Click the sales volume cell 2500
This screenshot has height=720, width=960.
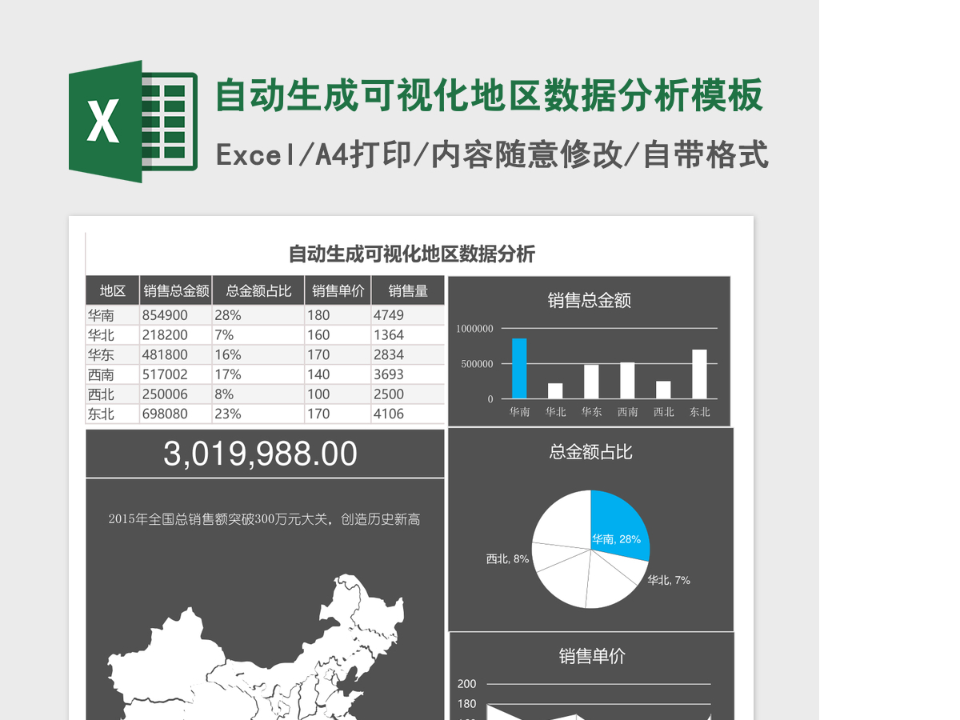click(408, 394)
